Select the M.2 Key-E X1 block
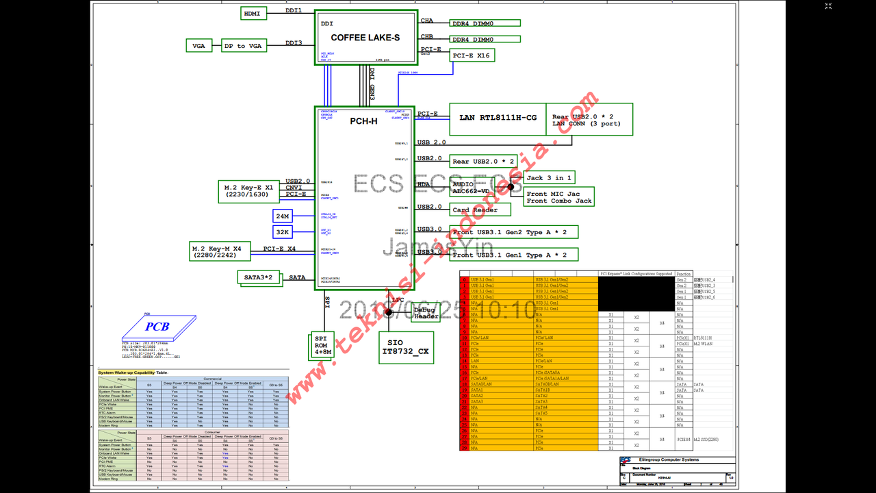 pyautogui.click(x=249, y=190)
